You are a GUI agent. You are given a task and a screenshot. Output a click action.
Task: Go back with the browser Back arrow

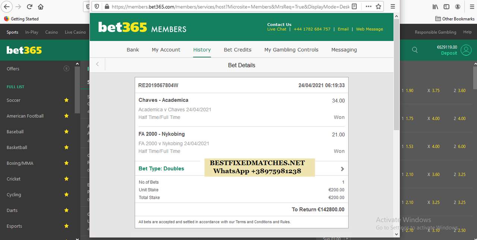pyautogui.click(x=7, y=7)
